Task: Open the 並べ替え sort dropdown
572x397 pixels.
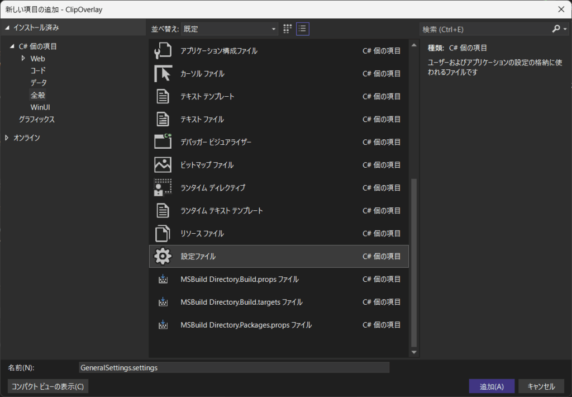Action: pos(230,29)
